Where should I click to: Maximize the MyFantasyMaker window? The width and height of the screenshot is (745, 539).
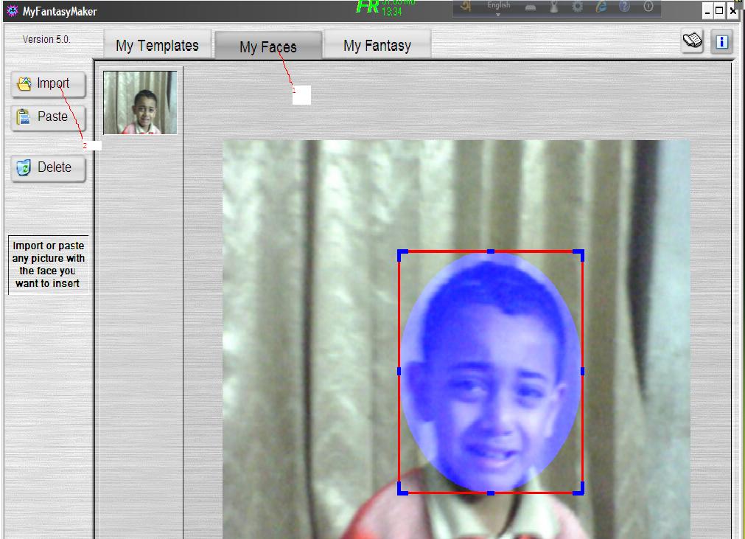(719, 10)
